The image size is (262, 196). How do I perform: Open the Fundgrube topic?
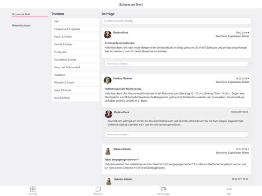75,52
